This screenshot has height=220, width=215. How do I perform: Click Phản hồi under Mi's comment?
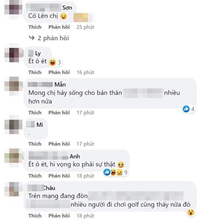pyautogui.click(x=59, y=144)
